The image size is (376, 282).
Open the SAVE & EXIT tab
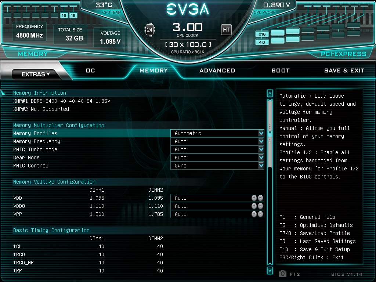(x=344, y=70)
